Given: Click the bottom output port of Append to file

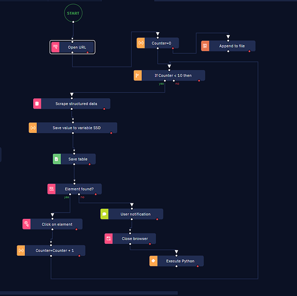Looking at the screenshot, I should coord(228,51).
